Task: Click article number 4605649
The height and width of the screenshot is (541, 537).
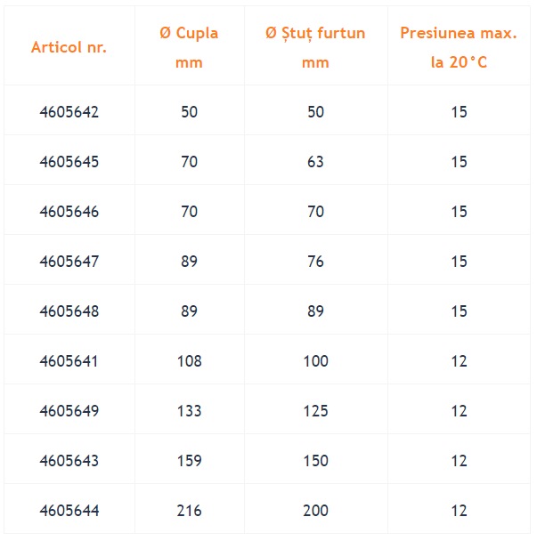Action: 69,411
